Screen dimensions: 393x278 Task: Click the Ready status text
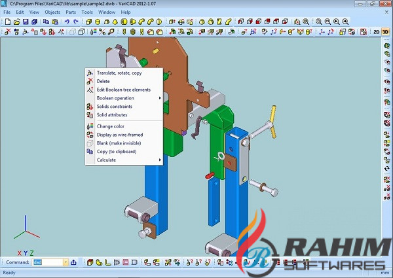(9, 273)
